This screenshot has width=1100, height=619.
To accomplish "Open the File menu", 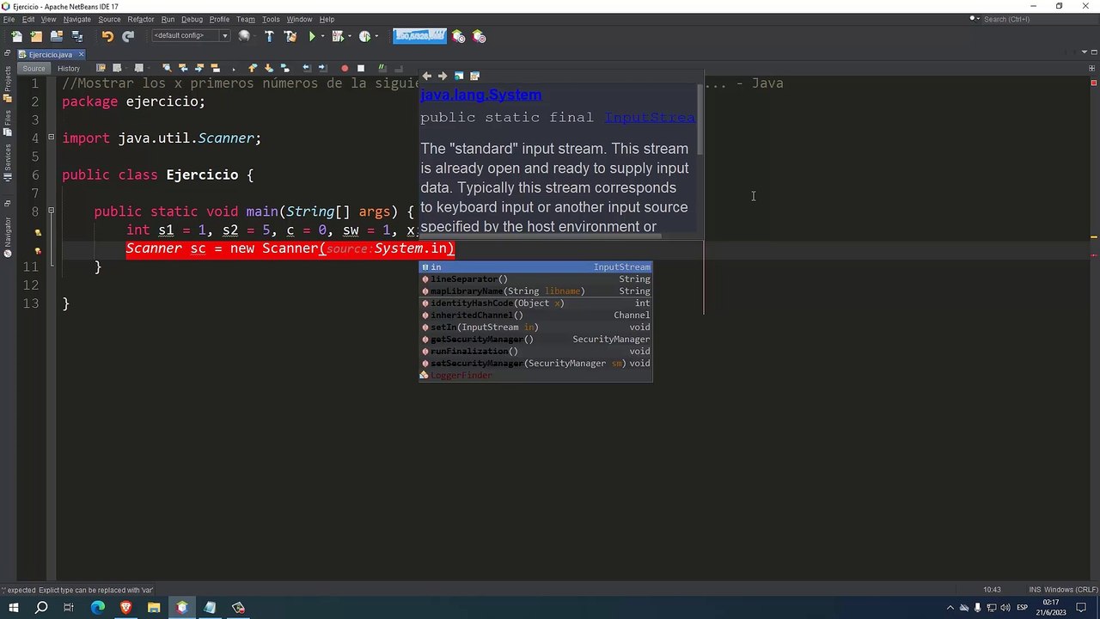I will [x=9, y=19].
